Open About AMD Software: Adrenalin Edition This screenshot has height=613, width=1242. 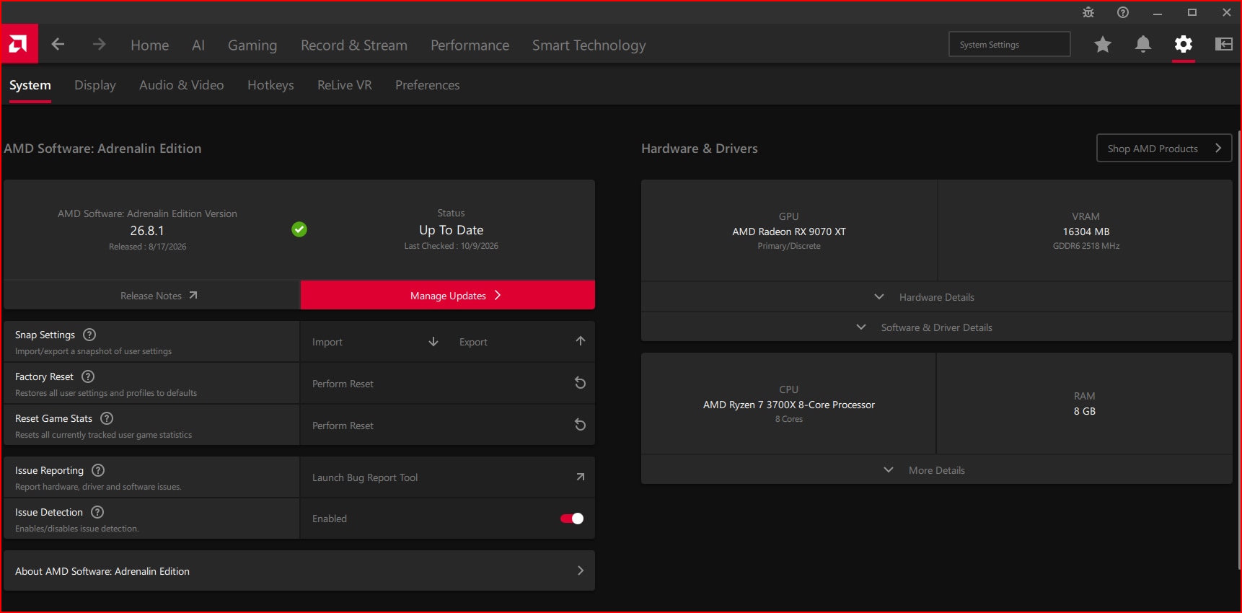[299, 571]
